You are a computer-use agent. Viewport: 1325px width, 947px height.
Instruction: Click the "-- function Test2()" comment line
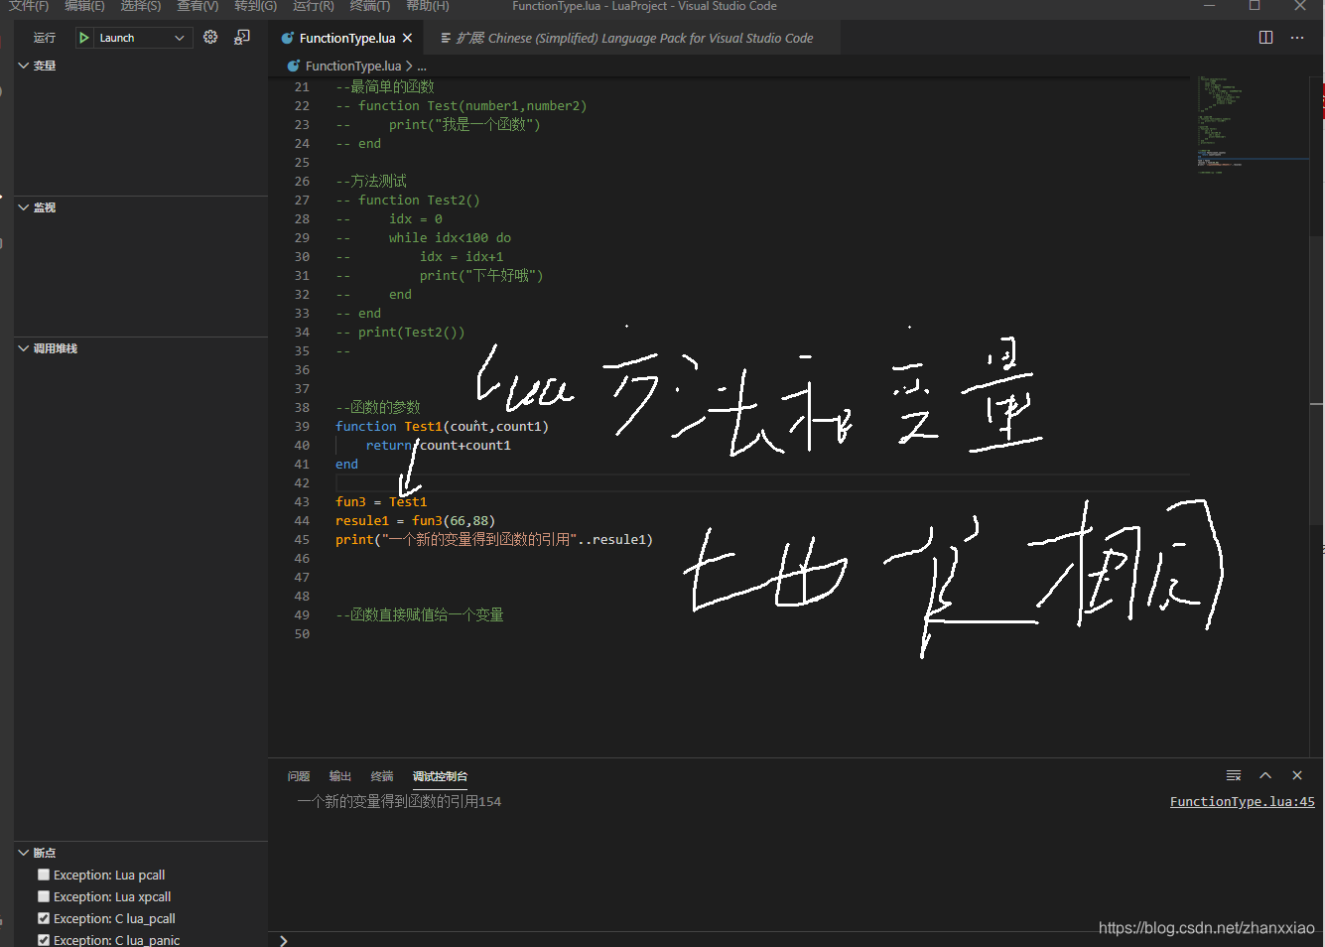pyautogui.click(x=408, y=200)
